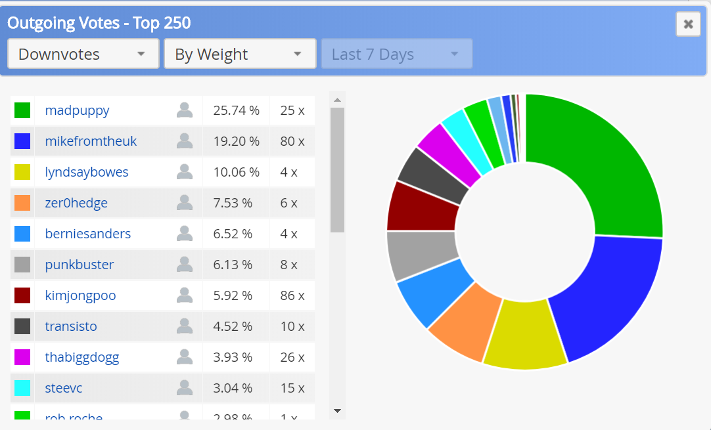Click the person icon beside punkbuster
Screen dimensions: 711x430
(x=185, y=265)
